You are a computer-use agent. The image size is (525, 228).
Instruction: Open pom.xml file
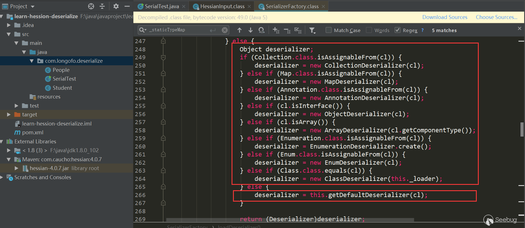click(33, 133)
